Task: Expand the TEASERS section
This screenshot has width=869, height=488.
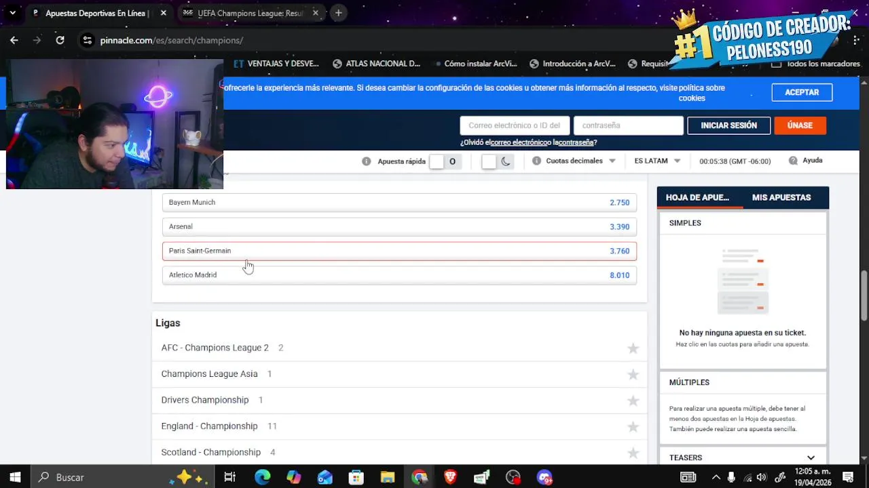Action: [743, 457]
